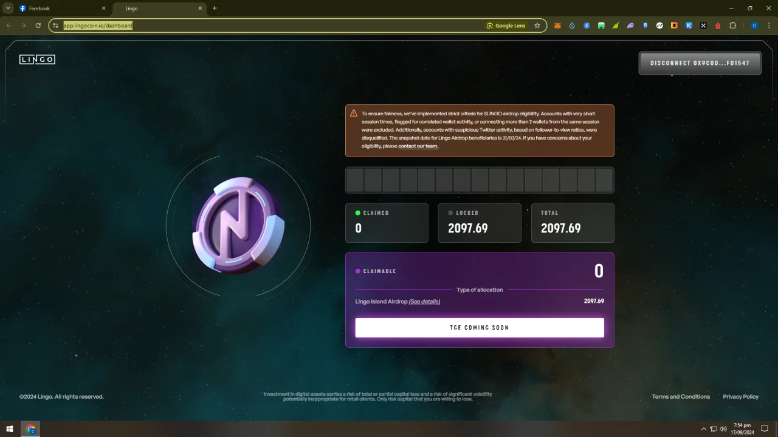Click the warning triangle icon in notice
This screenshot has width=778, height=437.
[354, 113]
